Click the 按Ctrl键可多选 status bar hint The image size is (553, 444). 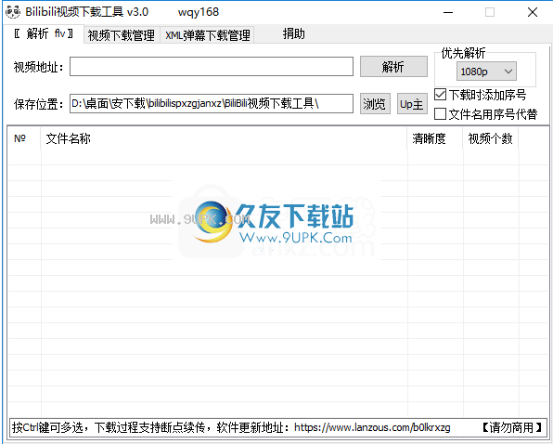pos(47,427)
